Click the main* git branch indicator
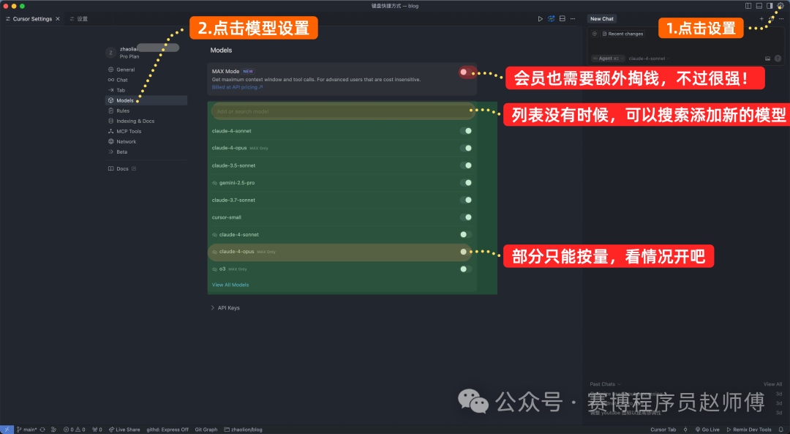Screen dimensions: 790x434 [x=27, y=430]
